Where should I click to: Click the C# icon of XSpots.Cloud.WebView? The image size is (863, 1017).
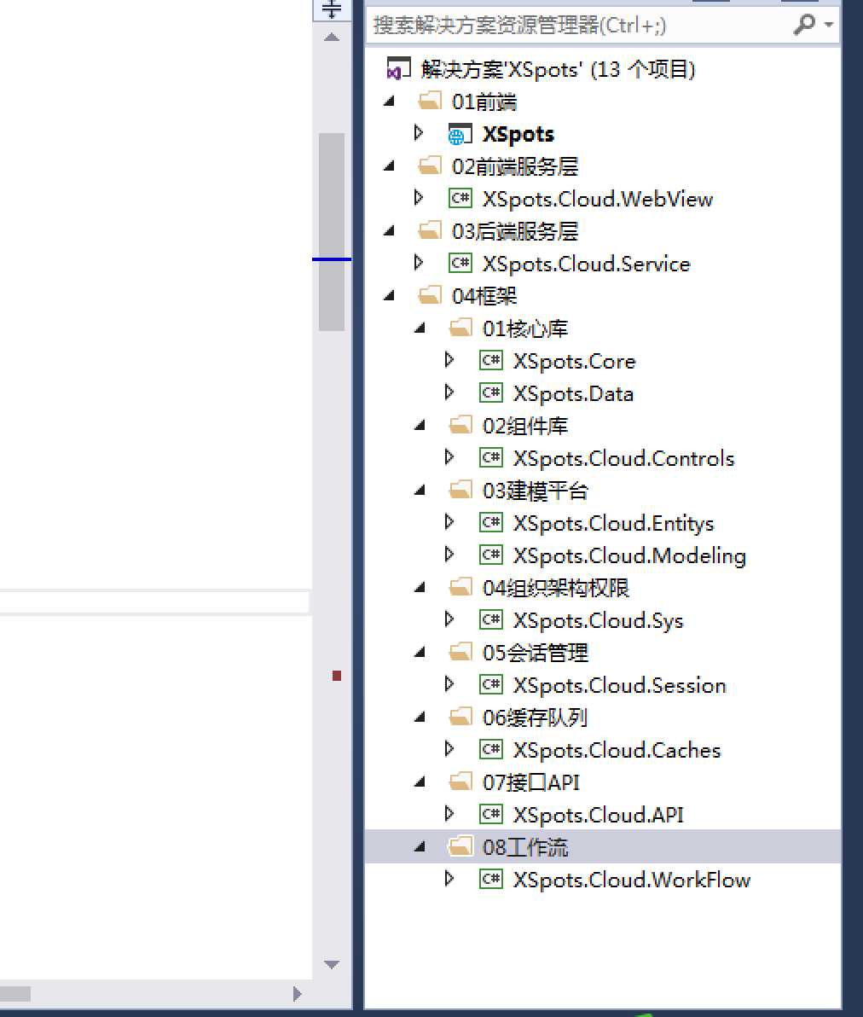click(x=460, y=199)
